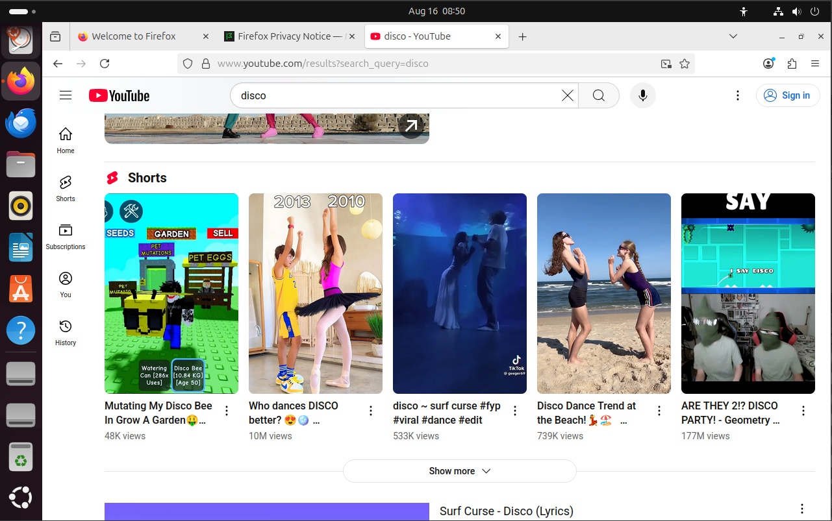Switch to the Welcome to Firefox tab

134,36
